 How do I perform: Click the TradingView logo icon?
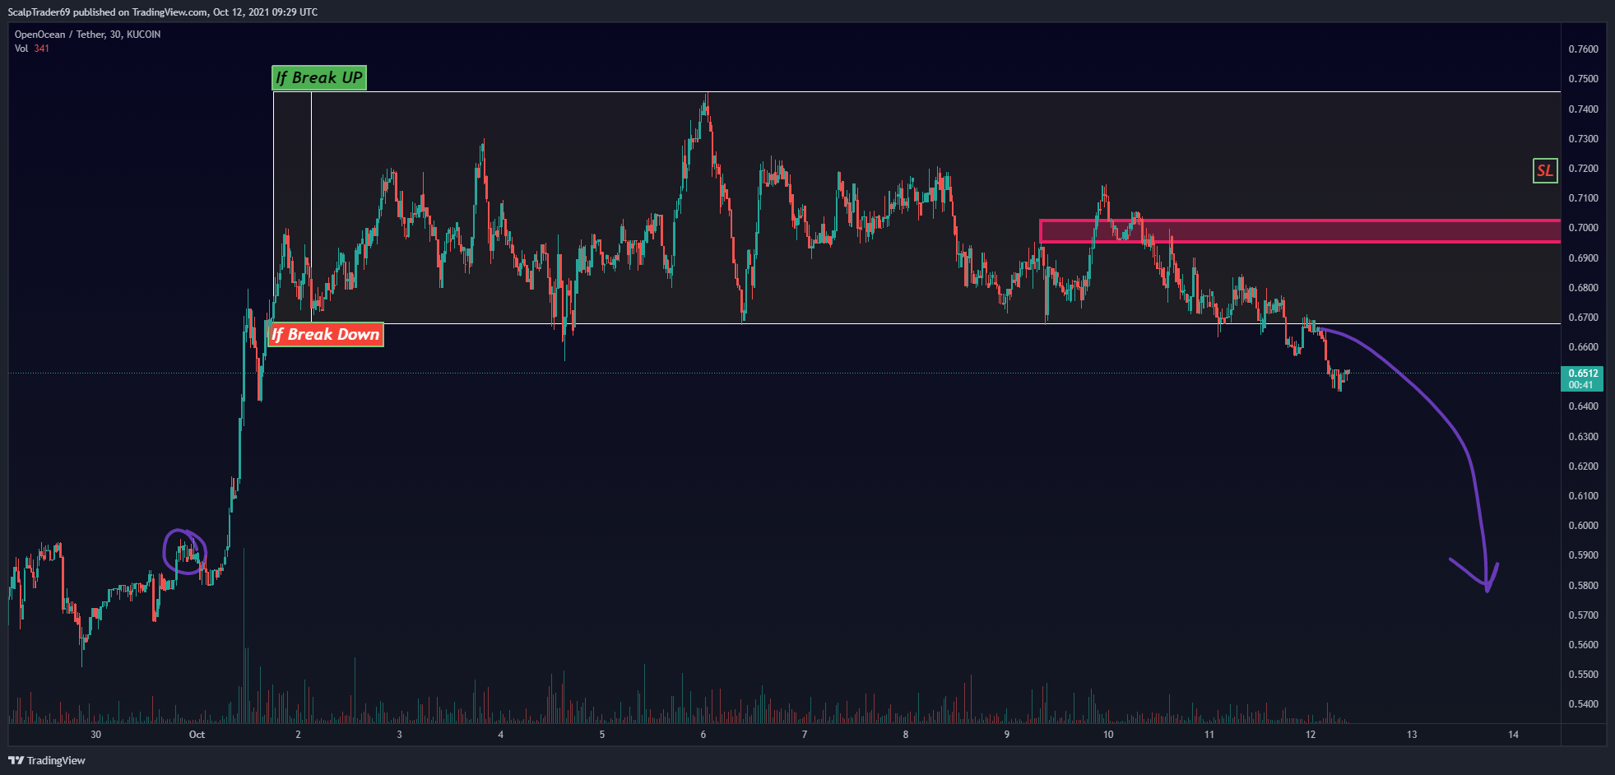pos(16,760)
